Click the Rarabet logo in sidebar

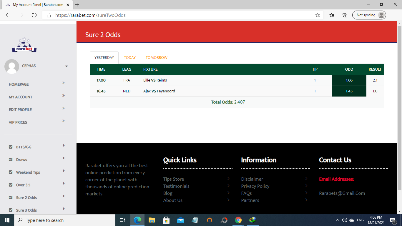point(24,46)
